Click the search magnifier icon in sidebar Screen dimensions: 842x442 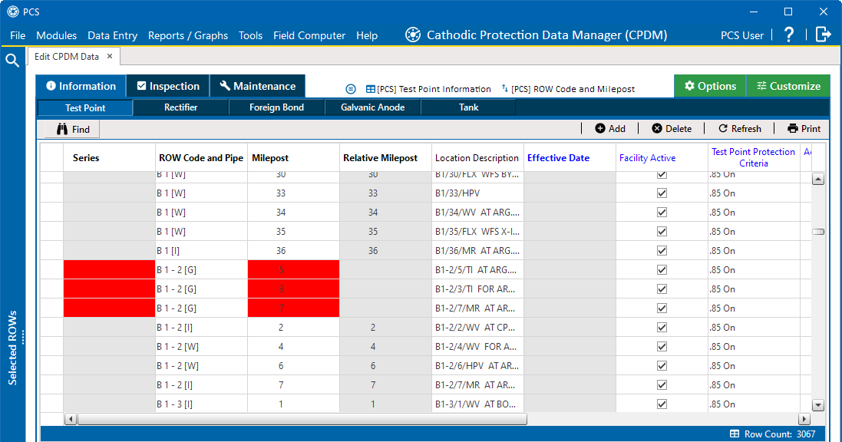12,61
